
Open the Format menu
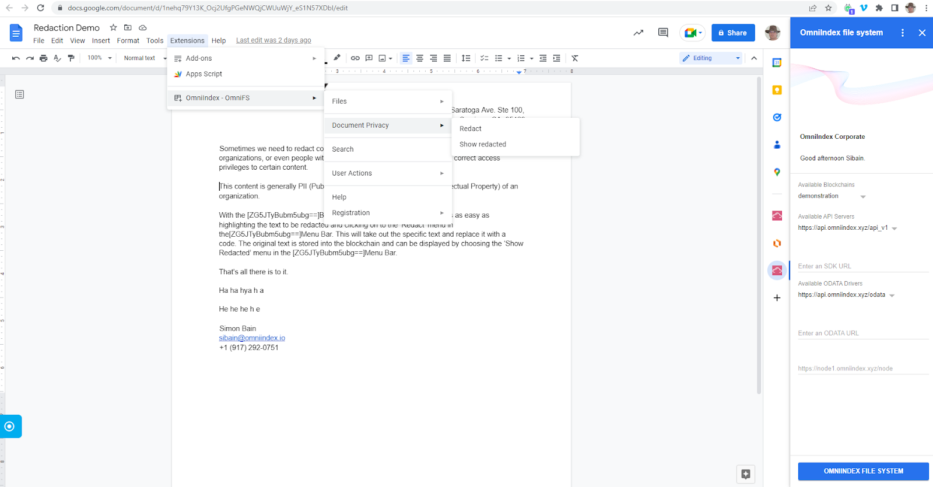point(128,41)
